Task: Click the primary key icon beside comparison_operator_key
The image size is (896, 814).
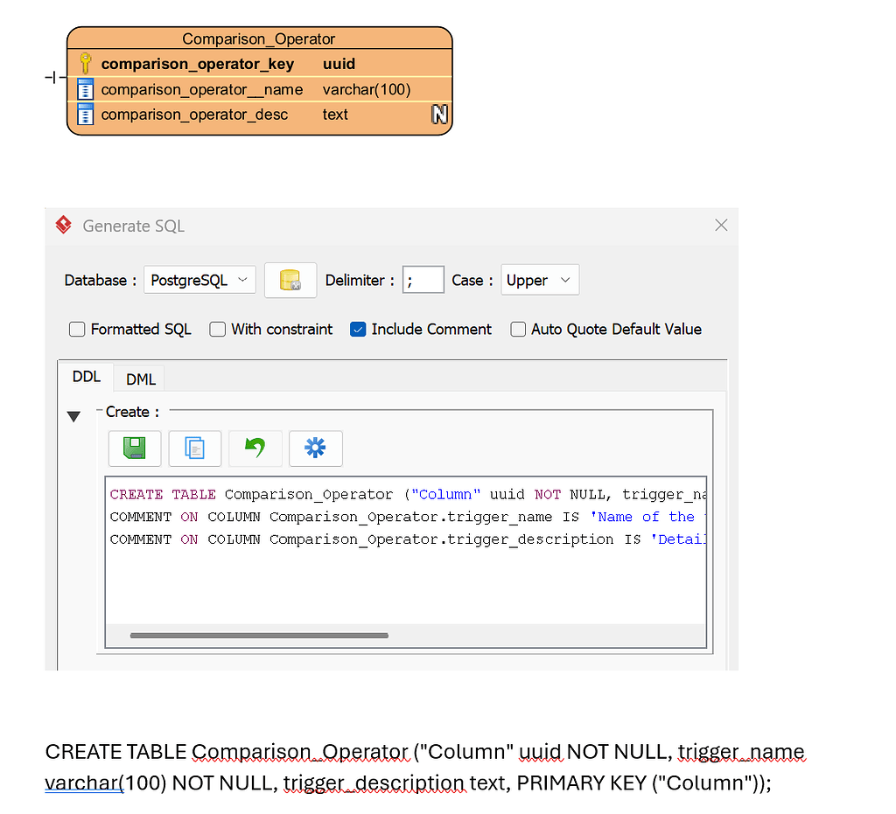Action: pos(85,63)
